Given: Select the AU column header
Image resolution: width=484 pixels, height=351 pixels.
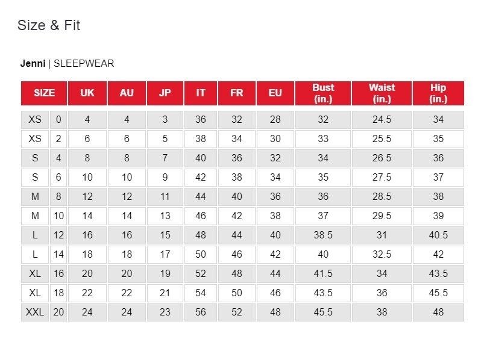Looking at the screenshot, I should click(x=127, y=93).
